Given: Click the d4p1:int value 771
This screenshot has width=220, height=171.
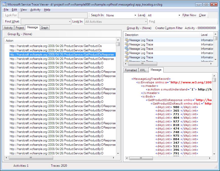Looking at the screenshot, I should [176, 114].
